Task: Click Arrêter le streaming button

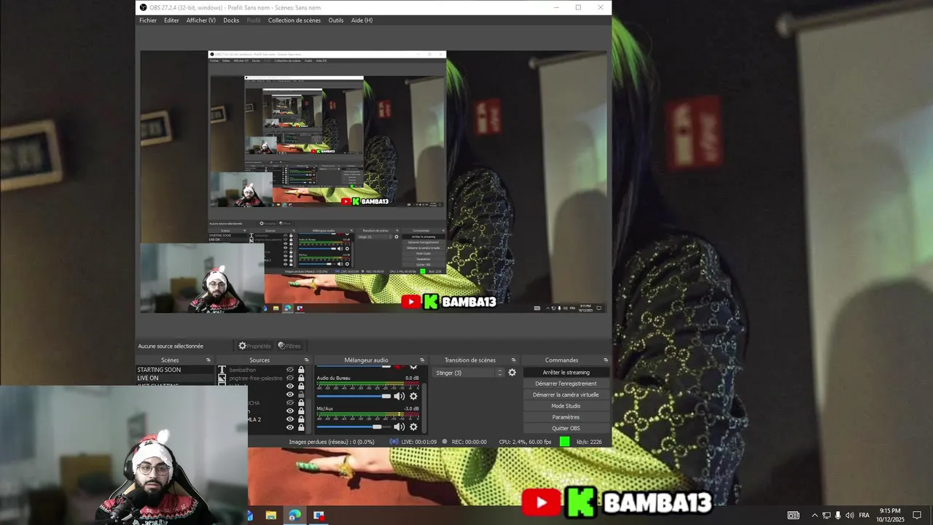Action: pyautogui.click(x=566, y=373)
